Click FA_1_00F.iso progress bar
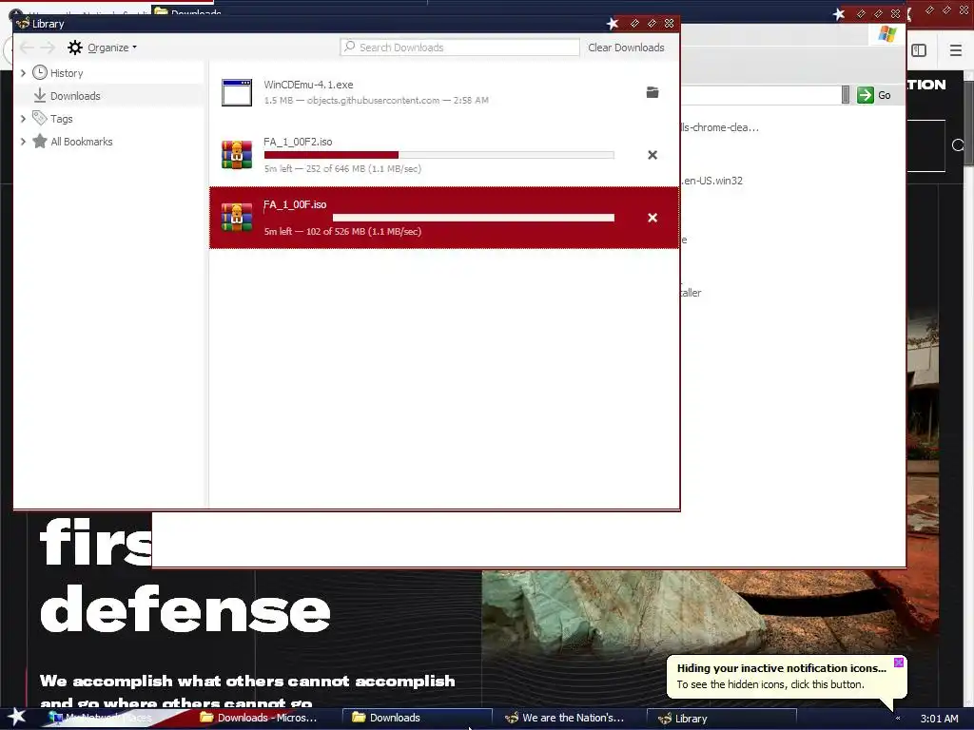 (x=439, y=218)
